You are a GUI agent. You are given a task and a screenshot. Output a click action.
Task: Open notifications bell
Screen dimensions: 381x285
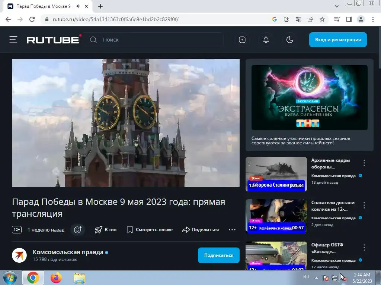(x=266, y=40)
